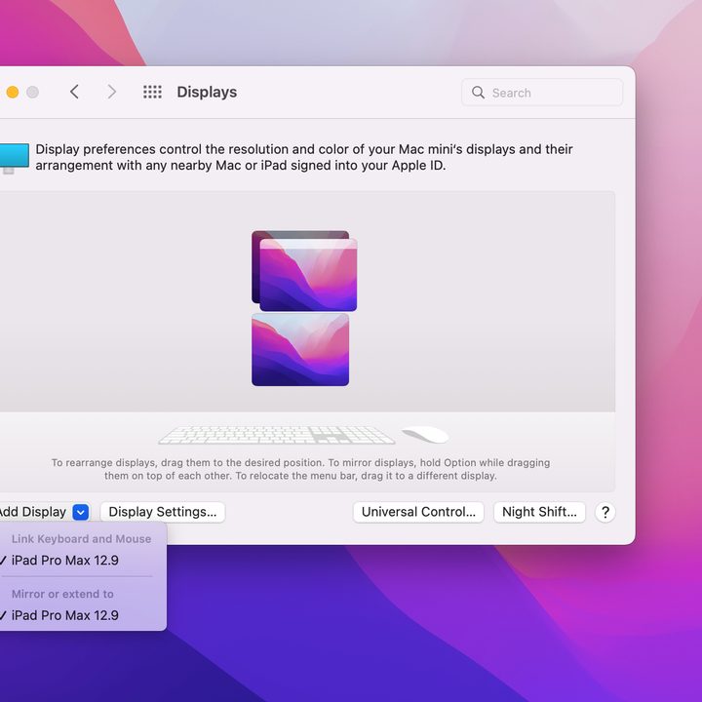This screenshot has height=702, width=702.
Task: Go back with the left chevron
Action: pyautogui.click(x=75, y=93)
